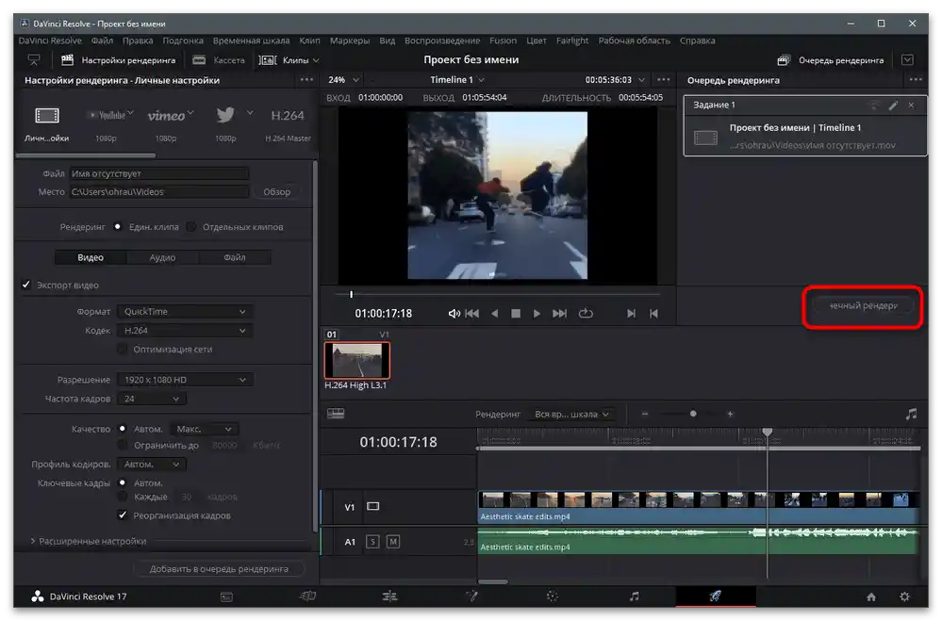Open the Временная шкала menu
The height and width of the screenshot is (621, 942).
coord(251,41)
